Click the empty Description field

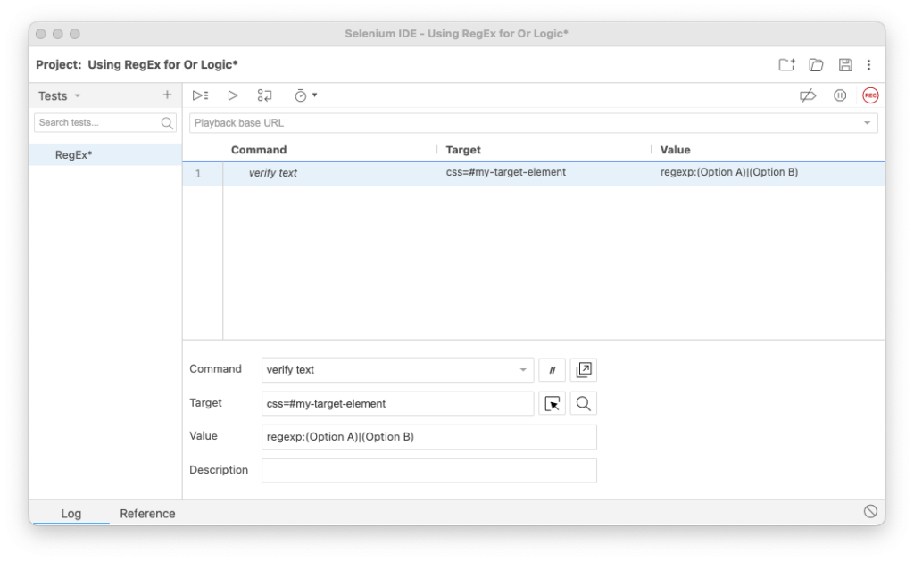click(x=429, y=471)
